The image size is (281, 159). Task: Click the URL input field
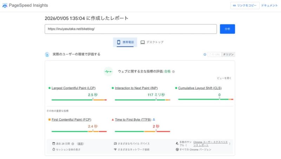click(x=131, y=29)
